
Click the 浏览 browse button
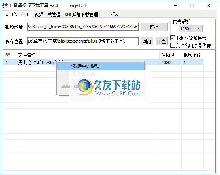pyautogui.click(x=147, y=41)
